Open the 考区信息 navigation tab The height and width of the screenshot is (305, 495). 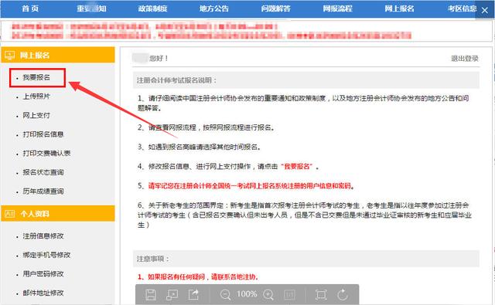coord(462,8)
